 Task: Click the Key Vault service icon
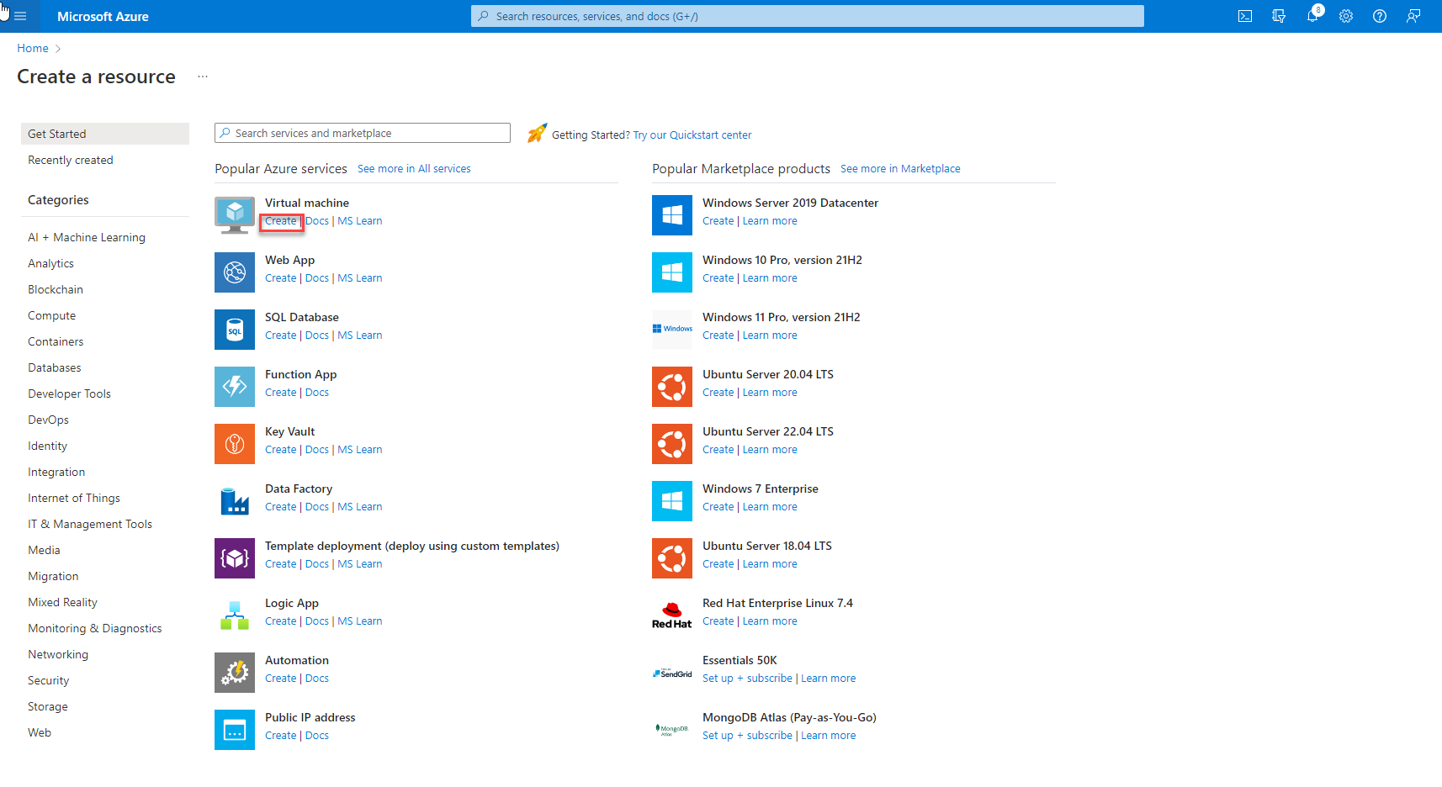tap(235, 444)
